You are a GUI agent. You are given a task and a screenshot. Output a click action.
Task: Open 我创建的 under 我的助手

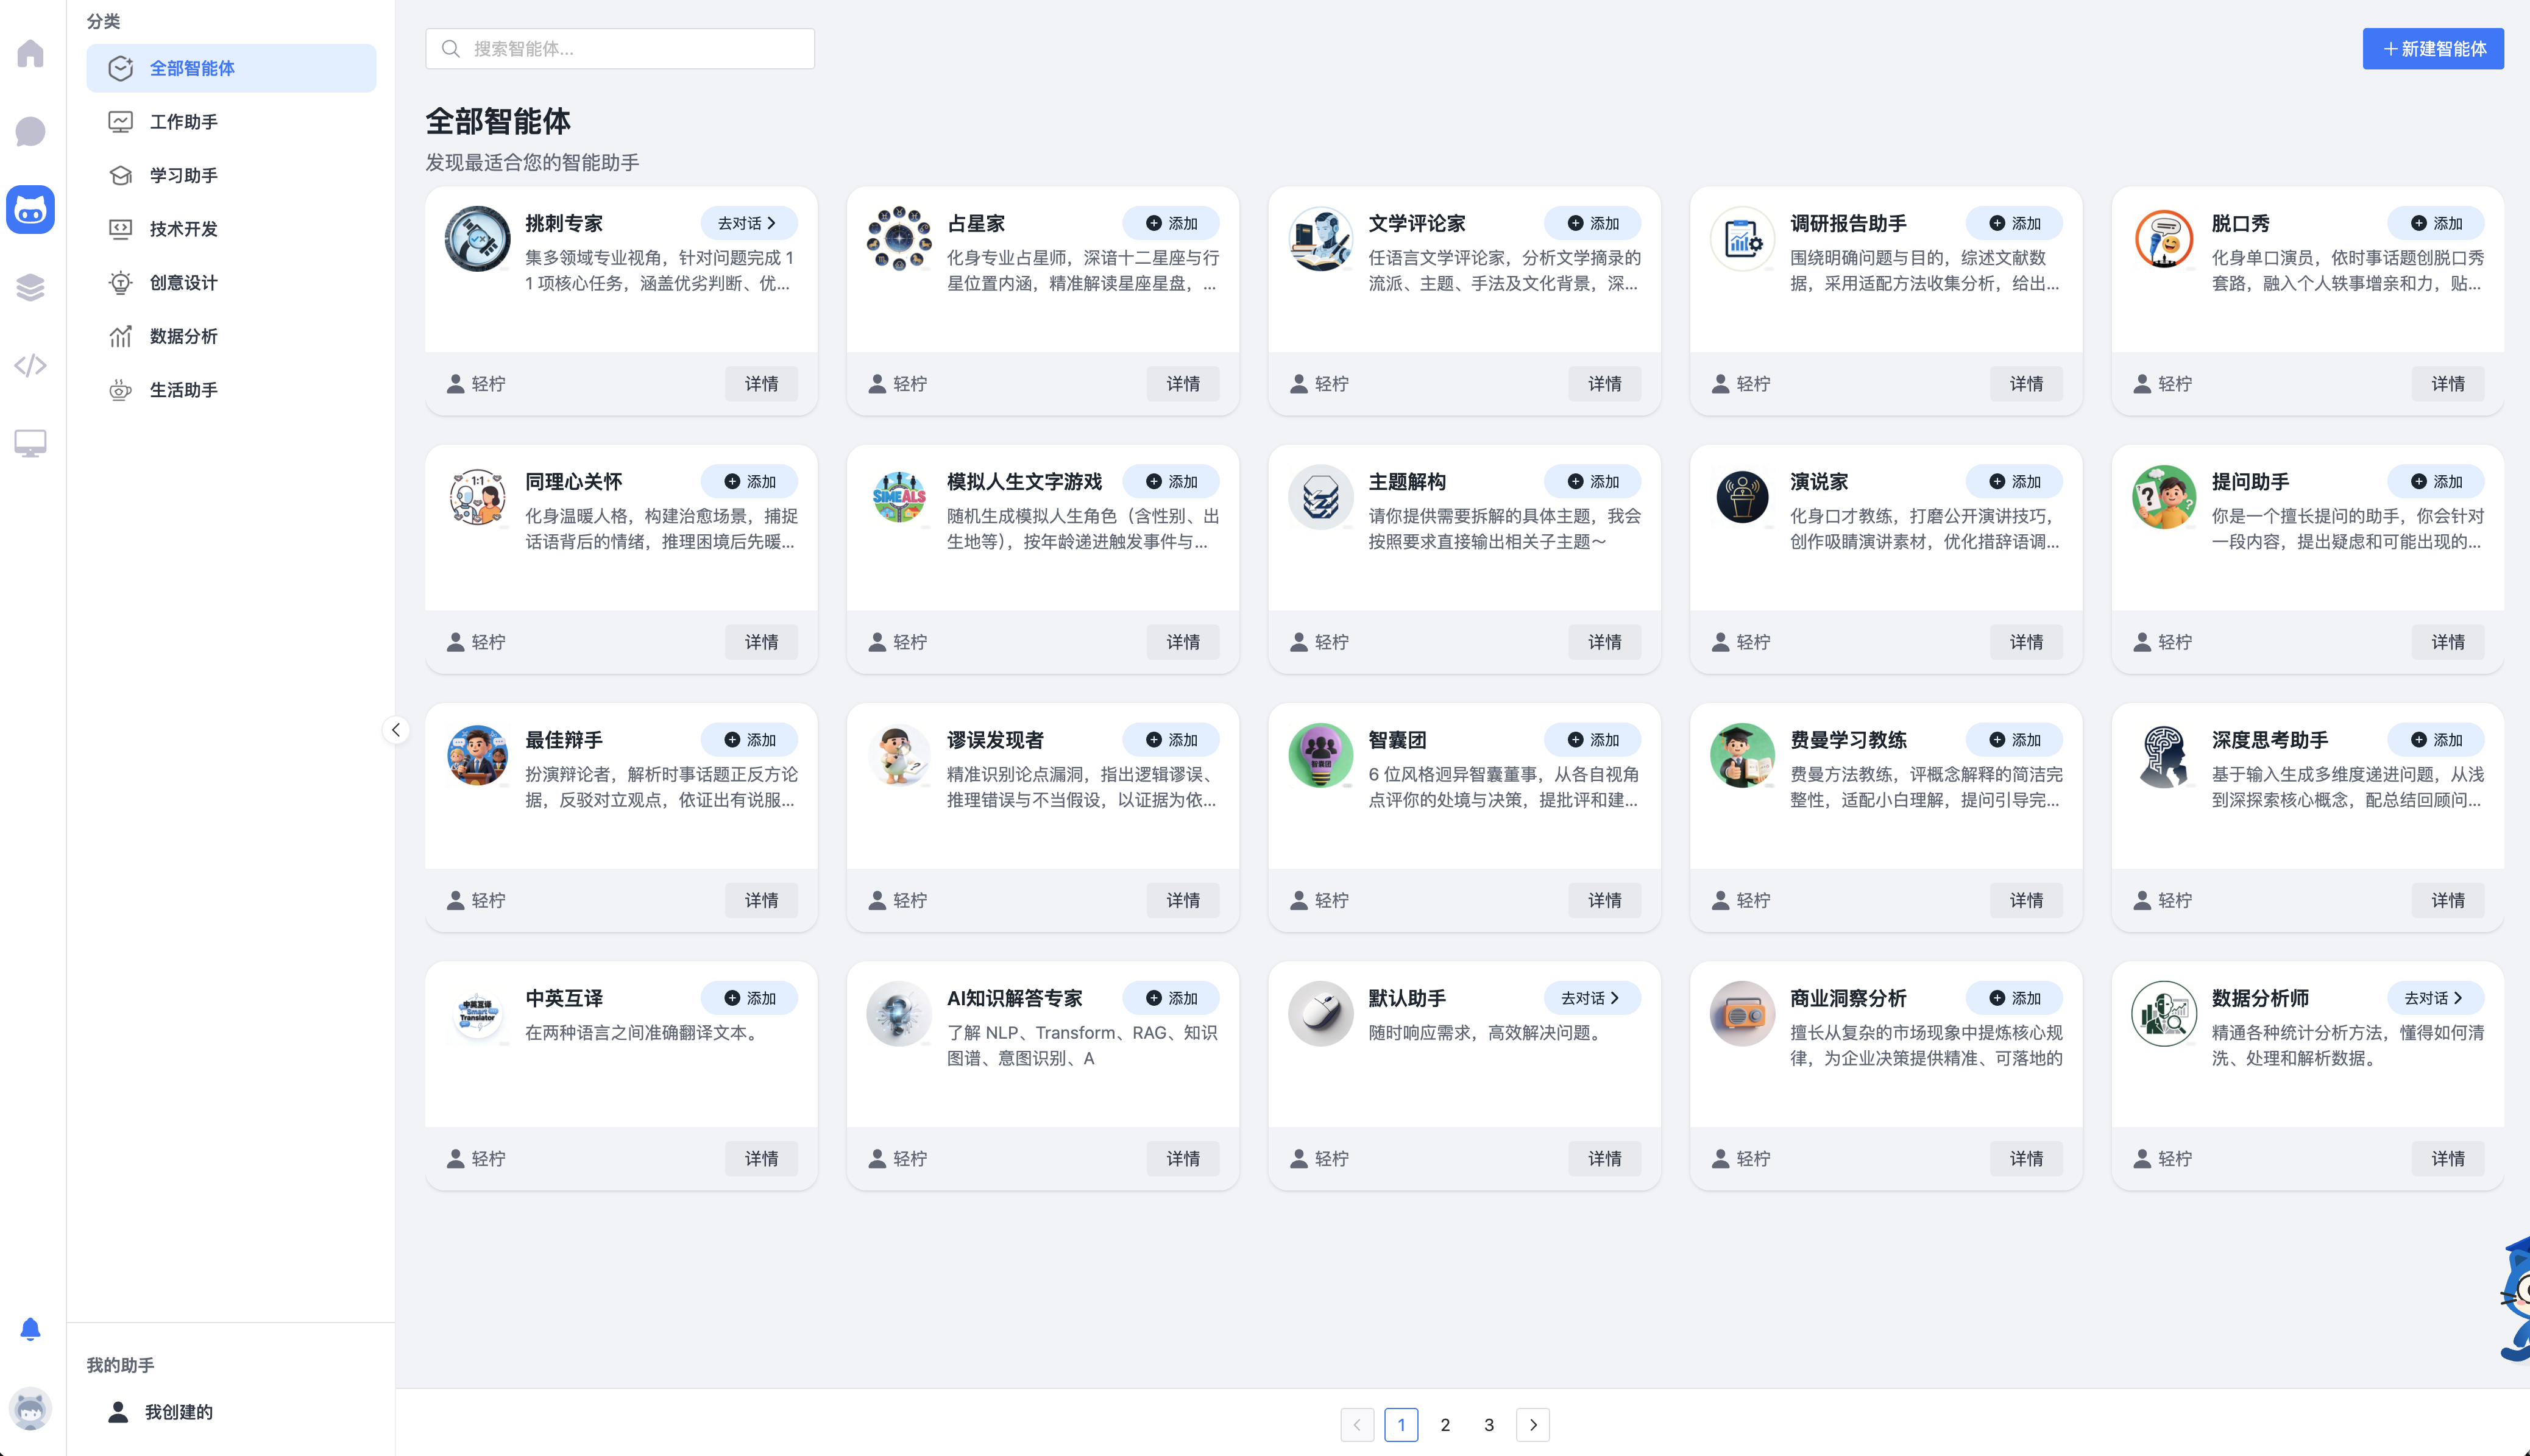point(231,1412)
